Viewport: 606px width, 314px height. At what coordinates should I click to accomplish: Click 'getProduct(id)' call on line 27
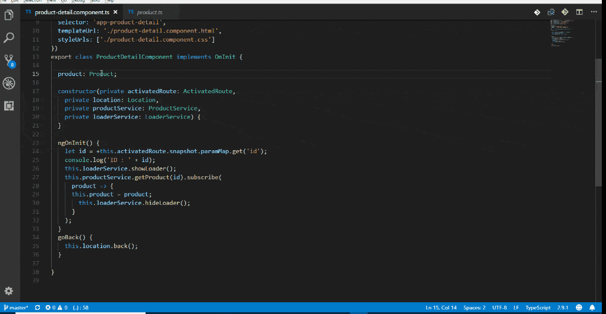(159, 177)
